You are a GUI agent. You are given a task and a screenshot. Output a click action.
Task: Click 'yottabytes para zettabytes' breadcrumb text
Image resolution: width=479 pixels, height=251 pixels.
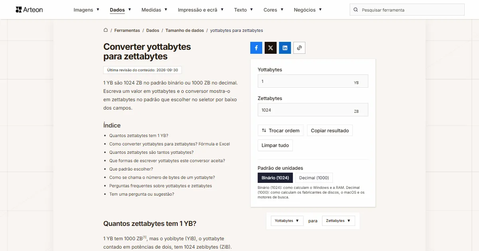(237, 30)
